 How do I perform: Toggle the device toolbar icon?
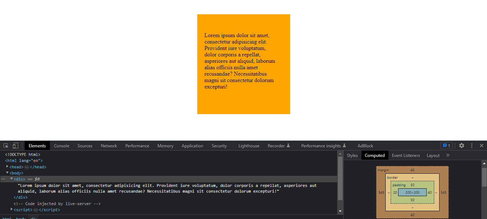pos(15,146)
